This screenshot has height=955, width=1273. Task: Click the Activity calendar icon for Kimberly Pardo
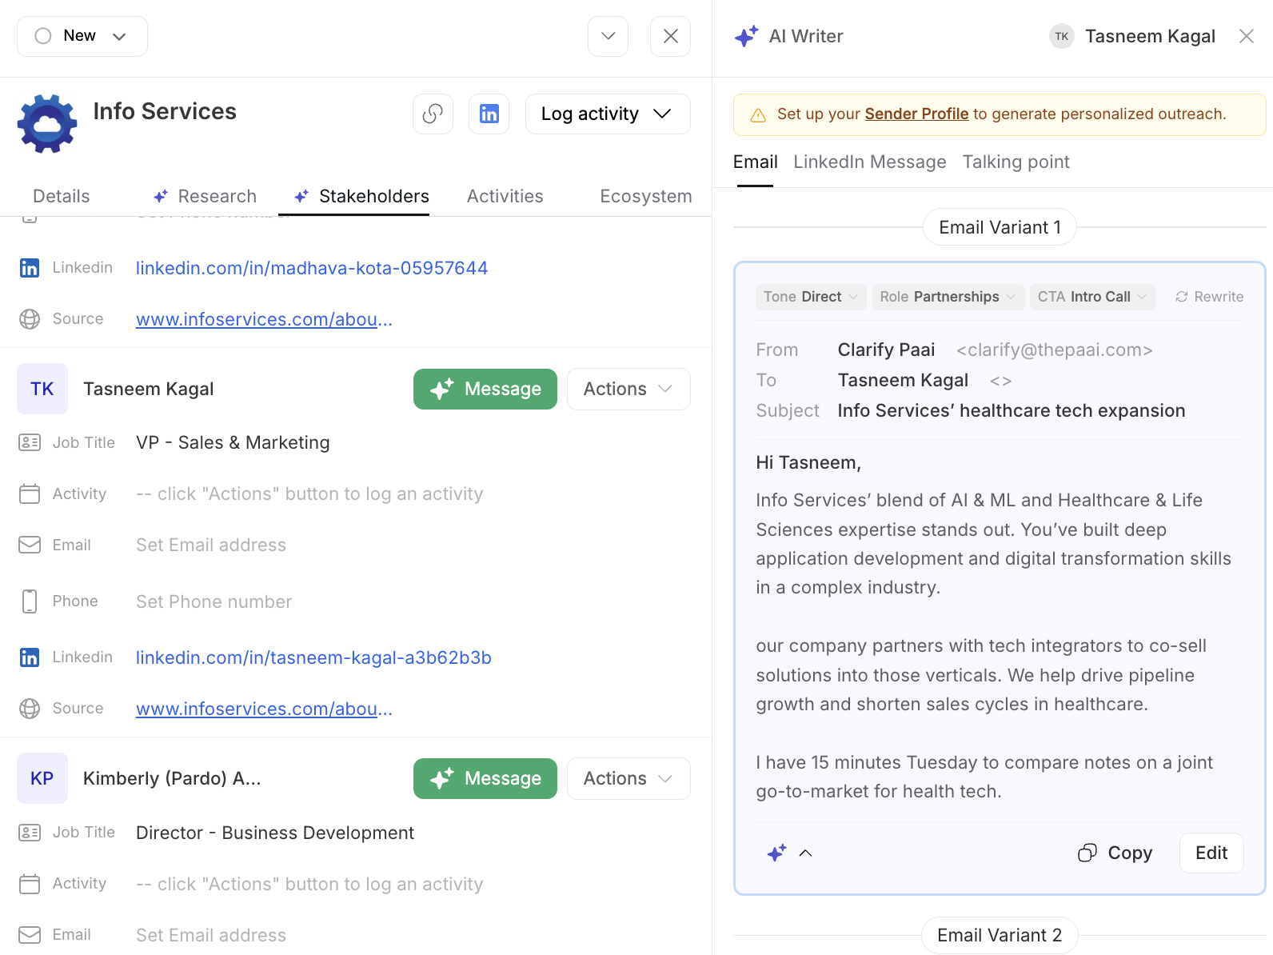pyautogui.click(x=30, y=884)
